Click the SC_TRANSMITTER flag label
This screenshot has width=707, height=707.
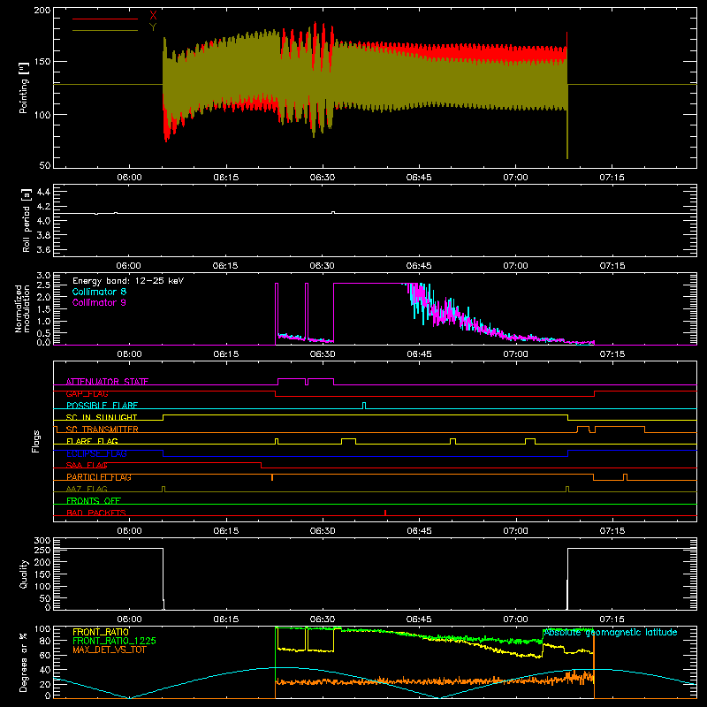(x=102, y=430)
